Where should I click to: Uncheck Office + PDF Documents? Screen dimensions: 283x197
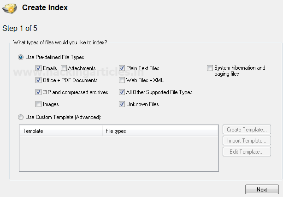click(x=39, y=80)
